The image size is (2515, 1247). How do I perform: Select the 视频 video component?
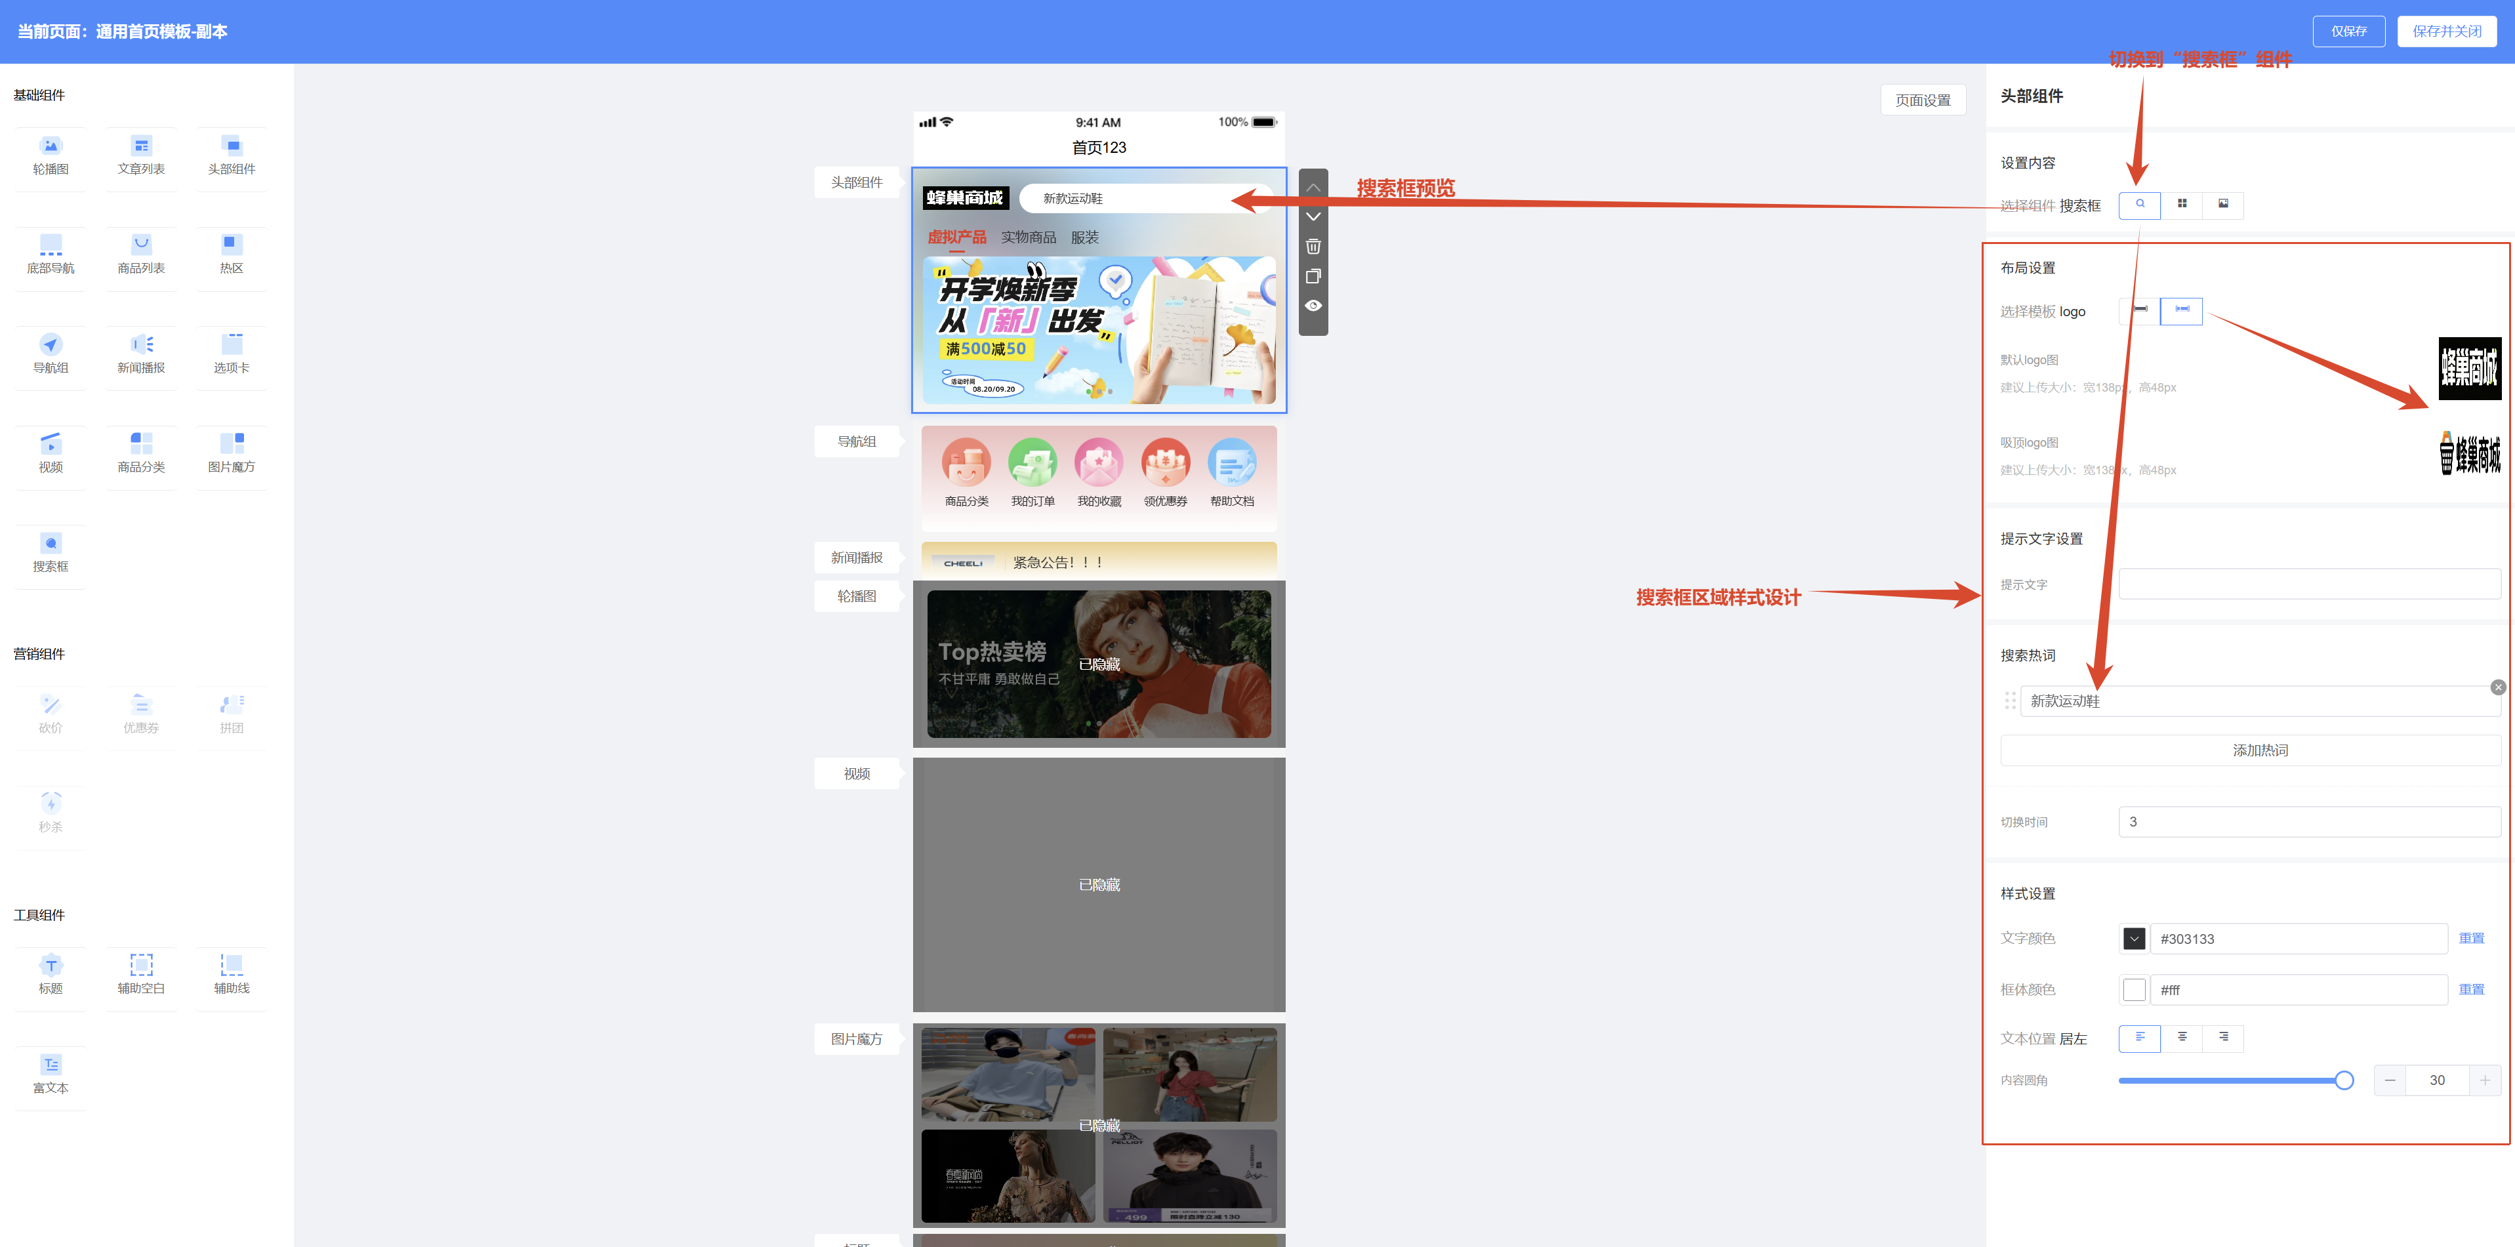[x=51, y=455]
